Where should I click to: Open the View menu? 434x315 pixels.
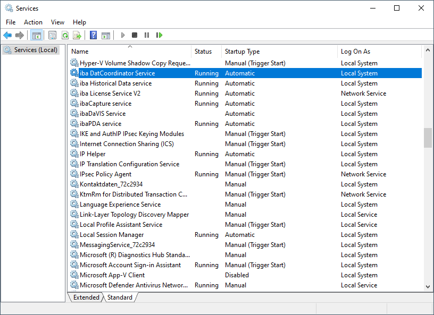tap(57, 22)
